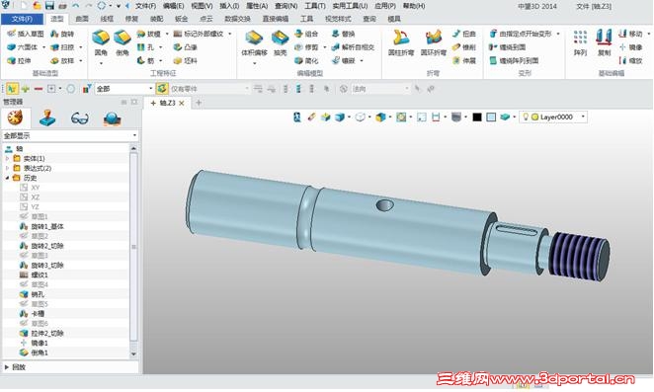Screen dimensions: 654x392
Task: Click the 阵列 (pattern) tool
Action: tap(580, 43)
